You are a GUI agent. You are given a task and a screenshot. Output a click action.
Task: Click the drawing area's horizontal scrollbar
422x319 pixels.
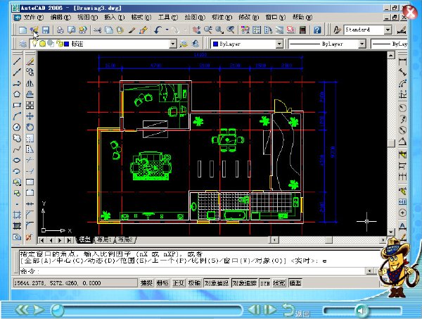pos(328,239)
